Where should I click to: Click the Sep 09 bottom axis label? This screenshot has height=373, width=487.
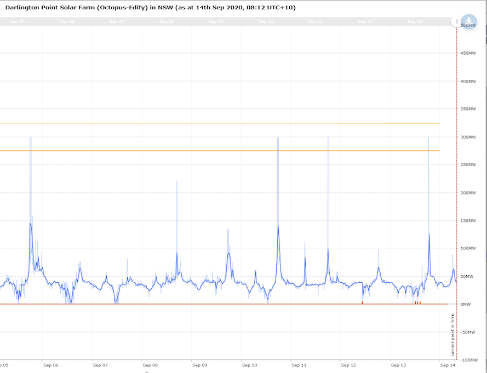click(x=200, y=365)
